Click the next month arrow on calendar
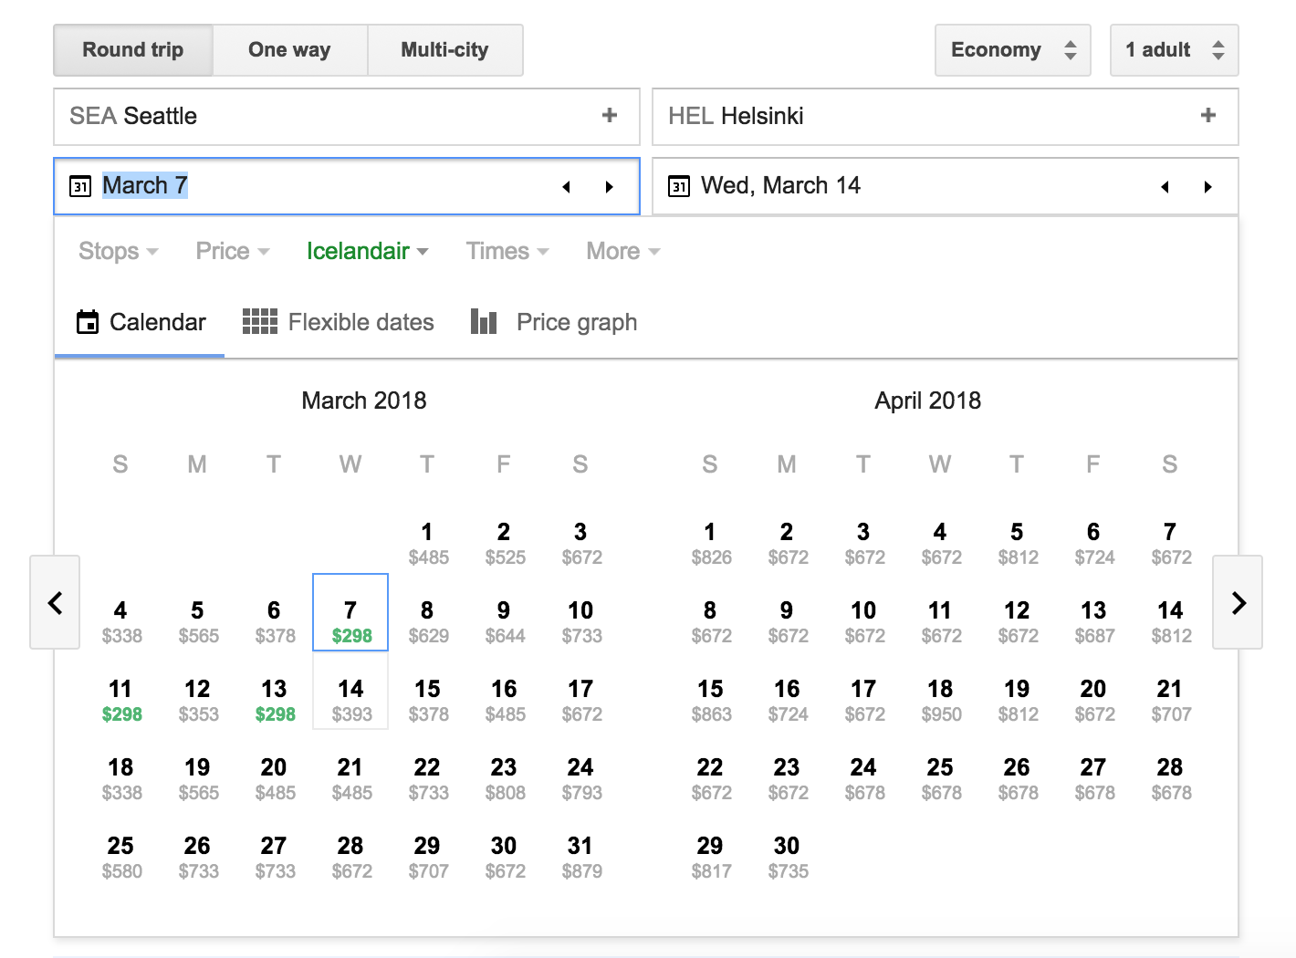 pyautogui.click(x=1238, y=602)
